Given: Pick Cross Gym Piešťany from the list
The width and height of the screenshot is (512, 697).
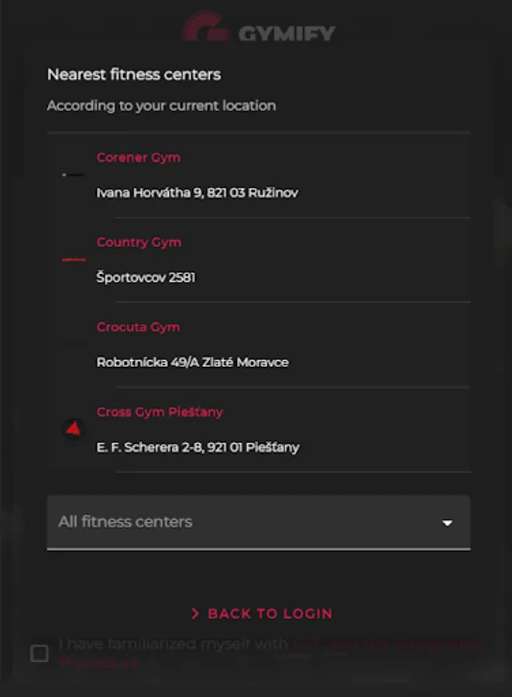Looking at the screenshot, I should 160,412.
